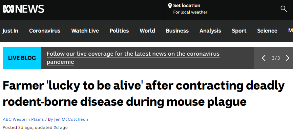This screenshot has width=293, height=135.
Task: Select Watch Live in navigation
Action: 85,31
